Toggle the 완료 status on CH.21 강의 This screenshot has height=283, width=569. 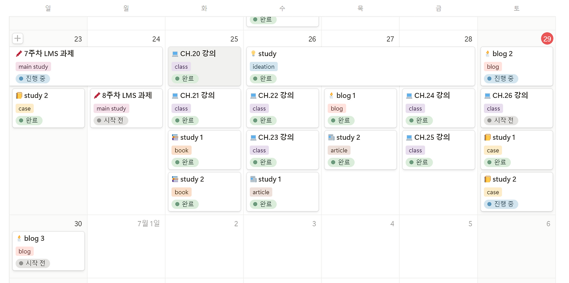click(x=184, y=120)
